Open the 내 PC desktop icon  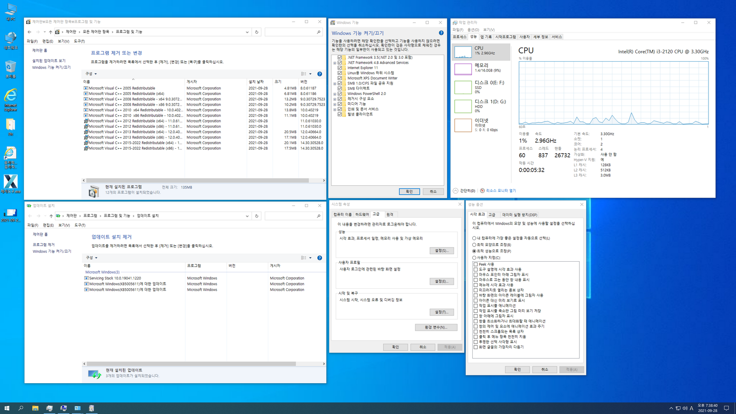[x=10, y=11]
